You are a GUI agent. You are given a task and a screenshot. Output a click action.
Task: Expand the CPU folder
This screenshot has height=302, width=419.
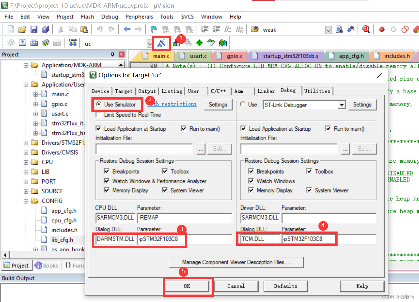[26, 162]
